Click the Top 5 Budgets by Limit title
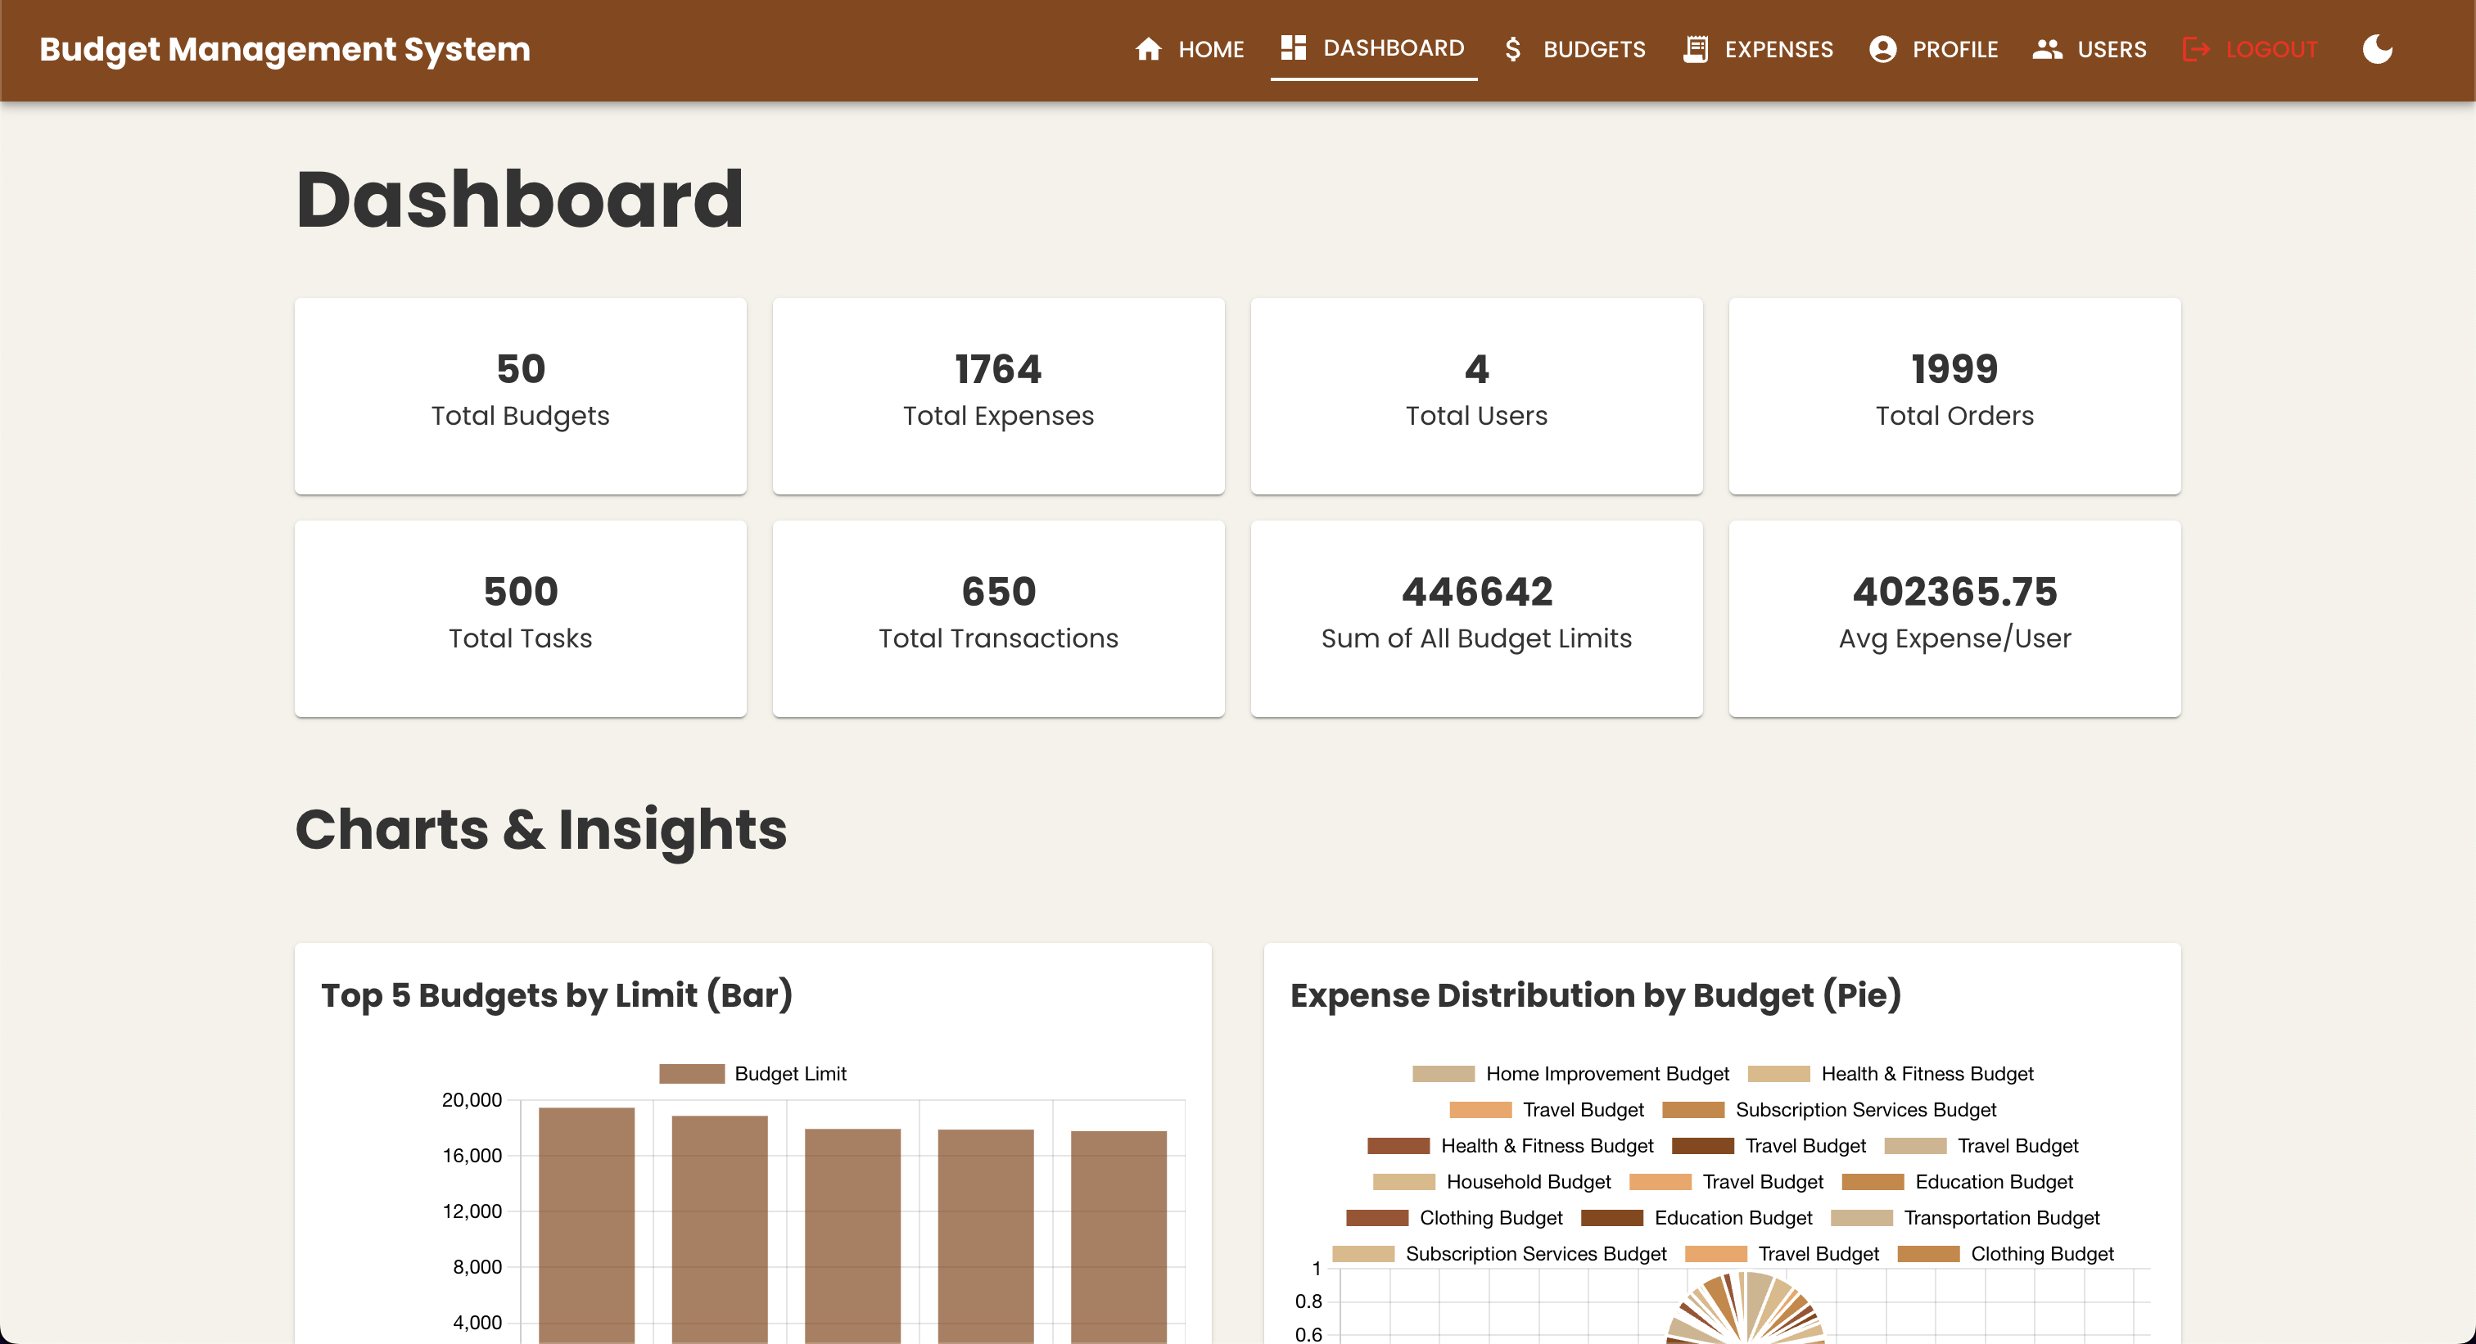Image resolution: width=2476 pixels, height=1344 pixels. click(557, 994)
